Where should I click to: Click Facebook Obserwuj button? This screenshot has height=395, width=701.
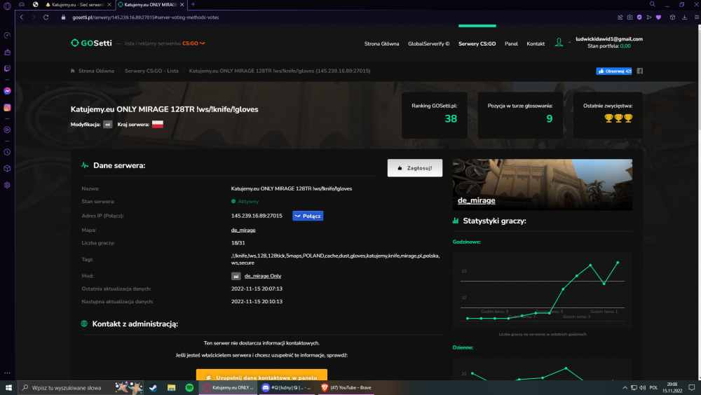614,71
